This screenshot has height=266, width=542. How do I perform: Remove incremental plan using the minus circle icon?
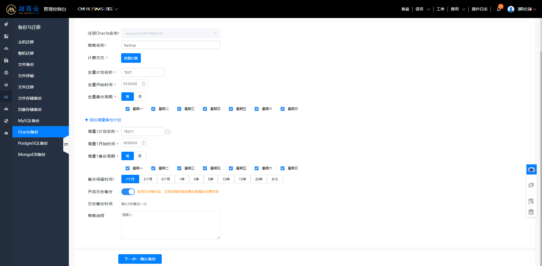point(168,132)
